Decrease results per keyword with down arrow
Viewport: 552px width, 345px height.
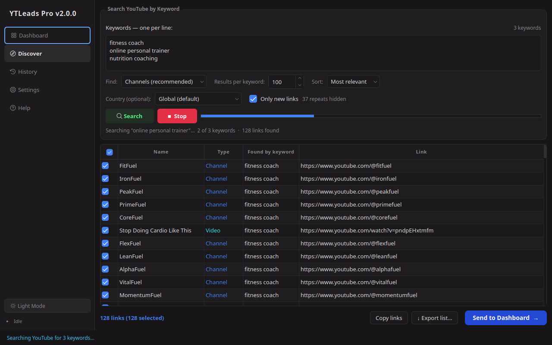click(x=300, y=85)
